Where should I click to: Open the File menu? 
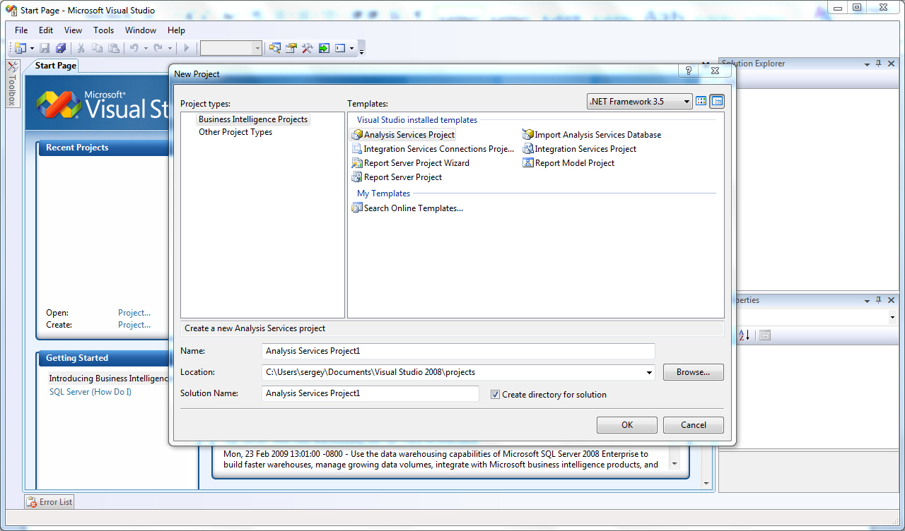21,30
